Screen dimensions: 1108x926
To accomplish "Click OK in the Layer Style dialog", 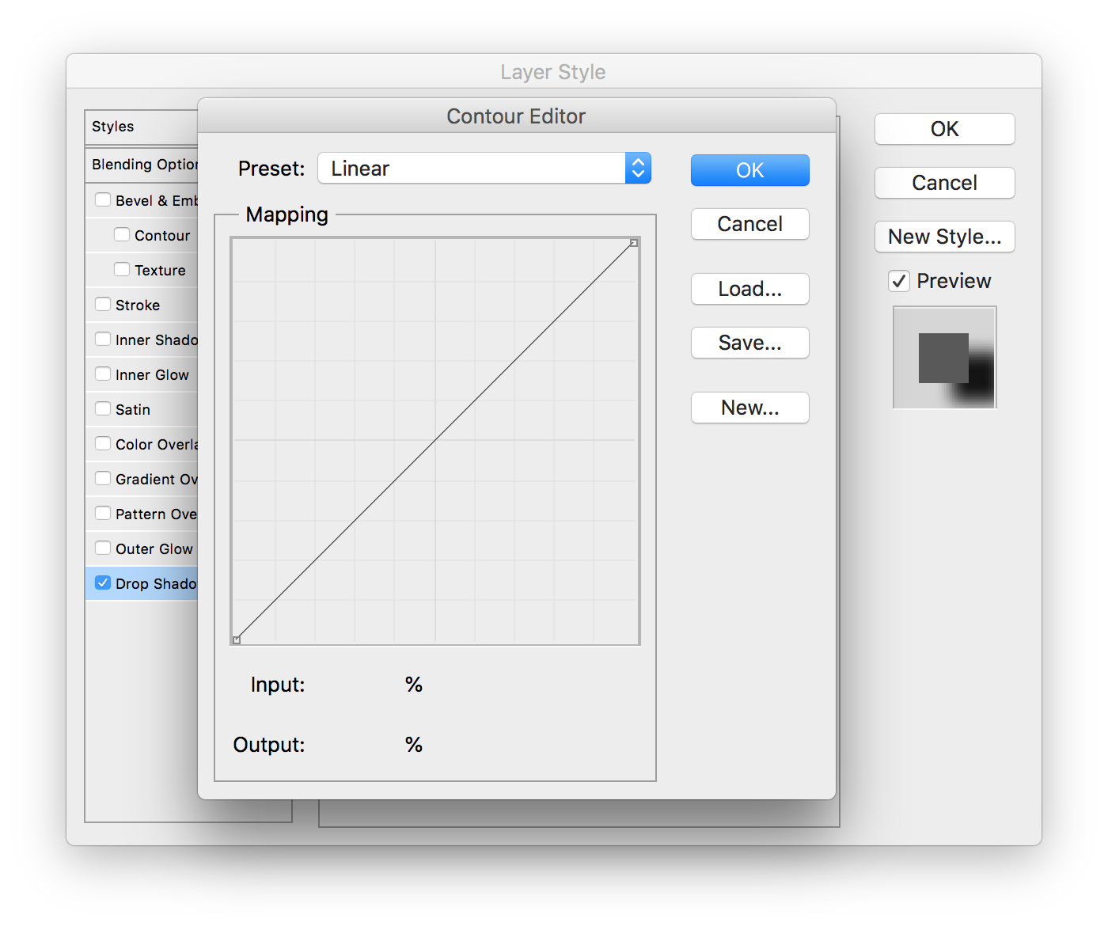I will tap(944, 129).
